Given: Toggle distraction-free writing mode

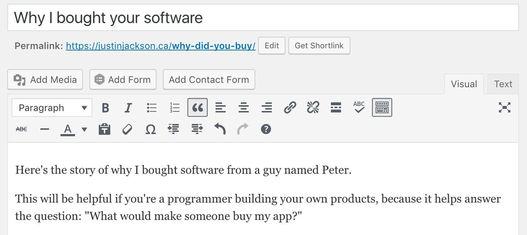Looking at the screenshot, I should 505,108.
